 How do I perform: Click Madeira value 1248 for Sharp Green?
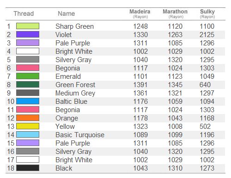(x=140, y=26)
